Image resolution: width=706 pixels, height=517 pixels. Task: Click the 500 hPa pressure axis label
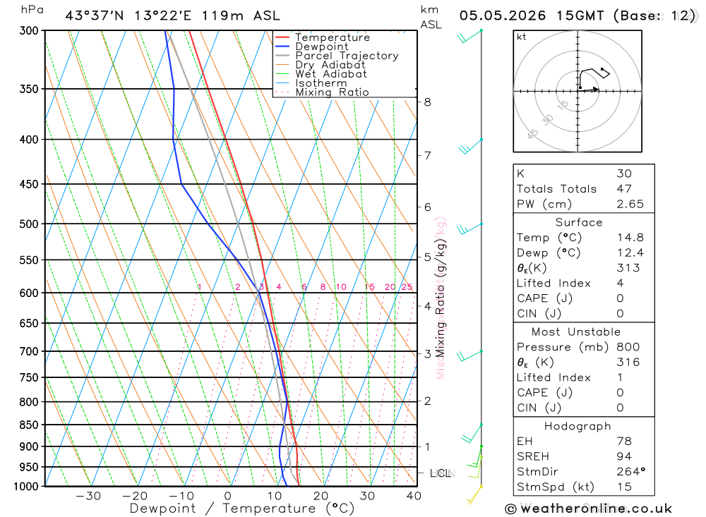click(x=29, y=224)
